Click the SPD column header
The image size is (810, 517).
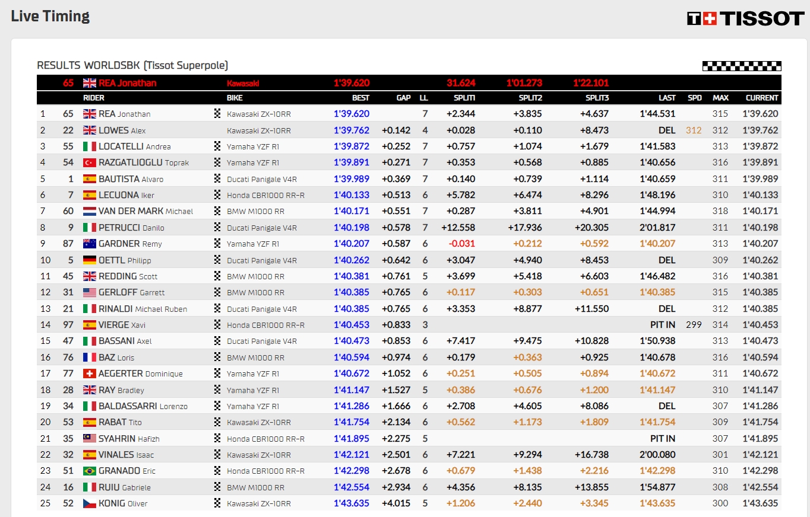coord(694,98)
